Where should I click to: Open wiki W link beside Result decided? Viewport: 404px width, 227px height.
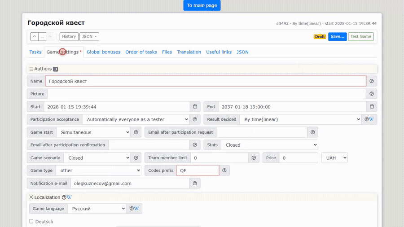tap(371, 119)
